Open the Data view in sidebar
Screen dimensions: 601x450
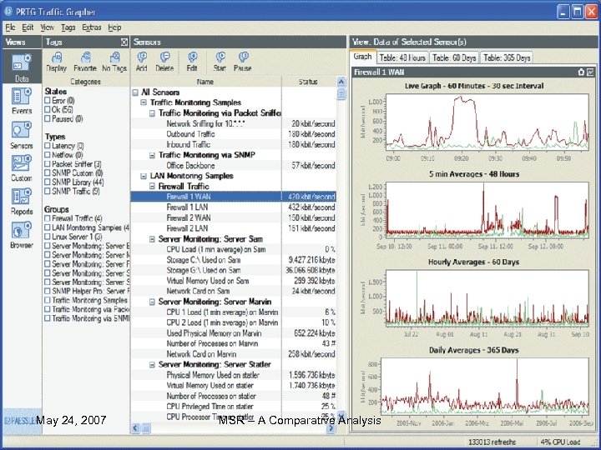(x=22, y=67)
